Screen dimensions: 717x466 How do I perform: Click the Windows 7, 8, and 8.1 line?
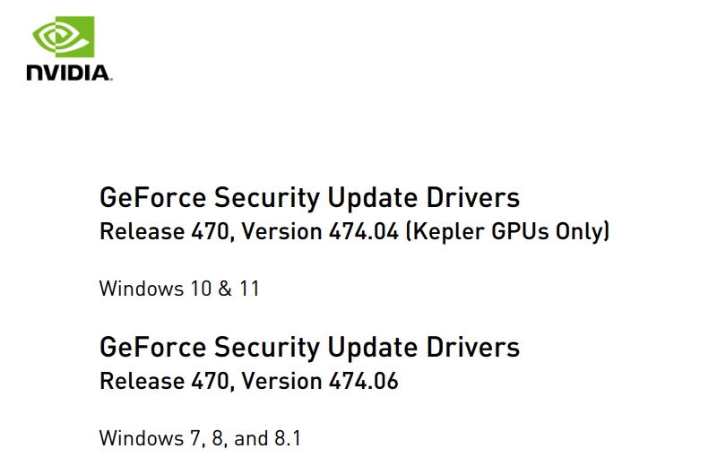point(200,438)
